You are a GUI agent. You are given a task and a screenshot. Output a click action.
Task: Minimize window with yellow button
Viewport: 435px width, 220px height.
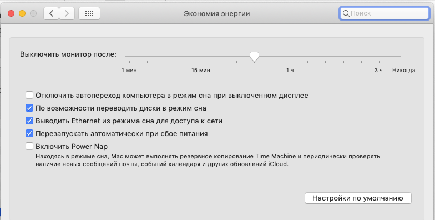coord(22,13)
